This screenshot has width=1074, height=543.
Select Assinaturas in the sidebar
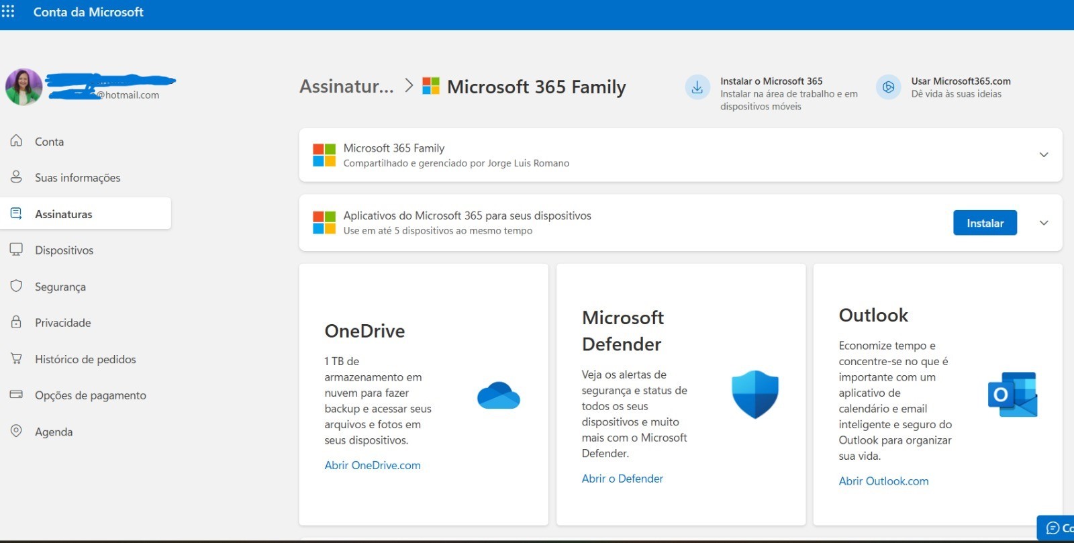[86, 213]
